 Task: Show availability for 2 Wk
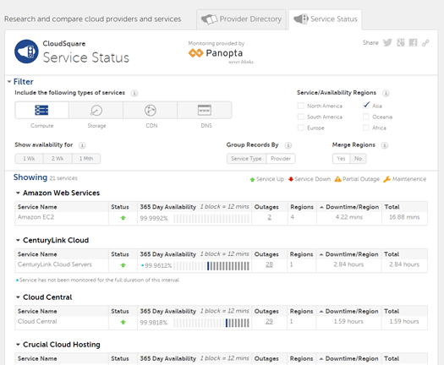click(58, 159)
